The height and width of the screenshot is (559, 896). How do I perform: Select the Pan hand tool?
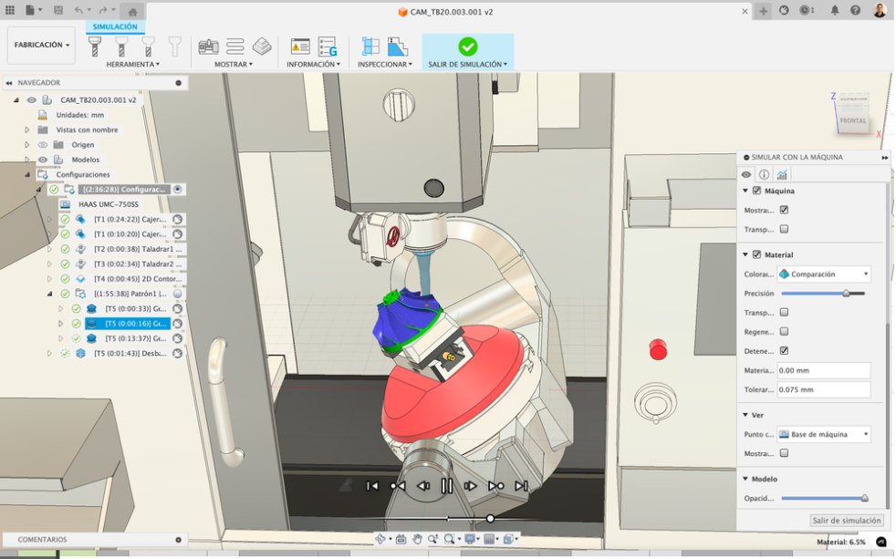pos(417,539)
